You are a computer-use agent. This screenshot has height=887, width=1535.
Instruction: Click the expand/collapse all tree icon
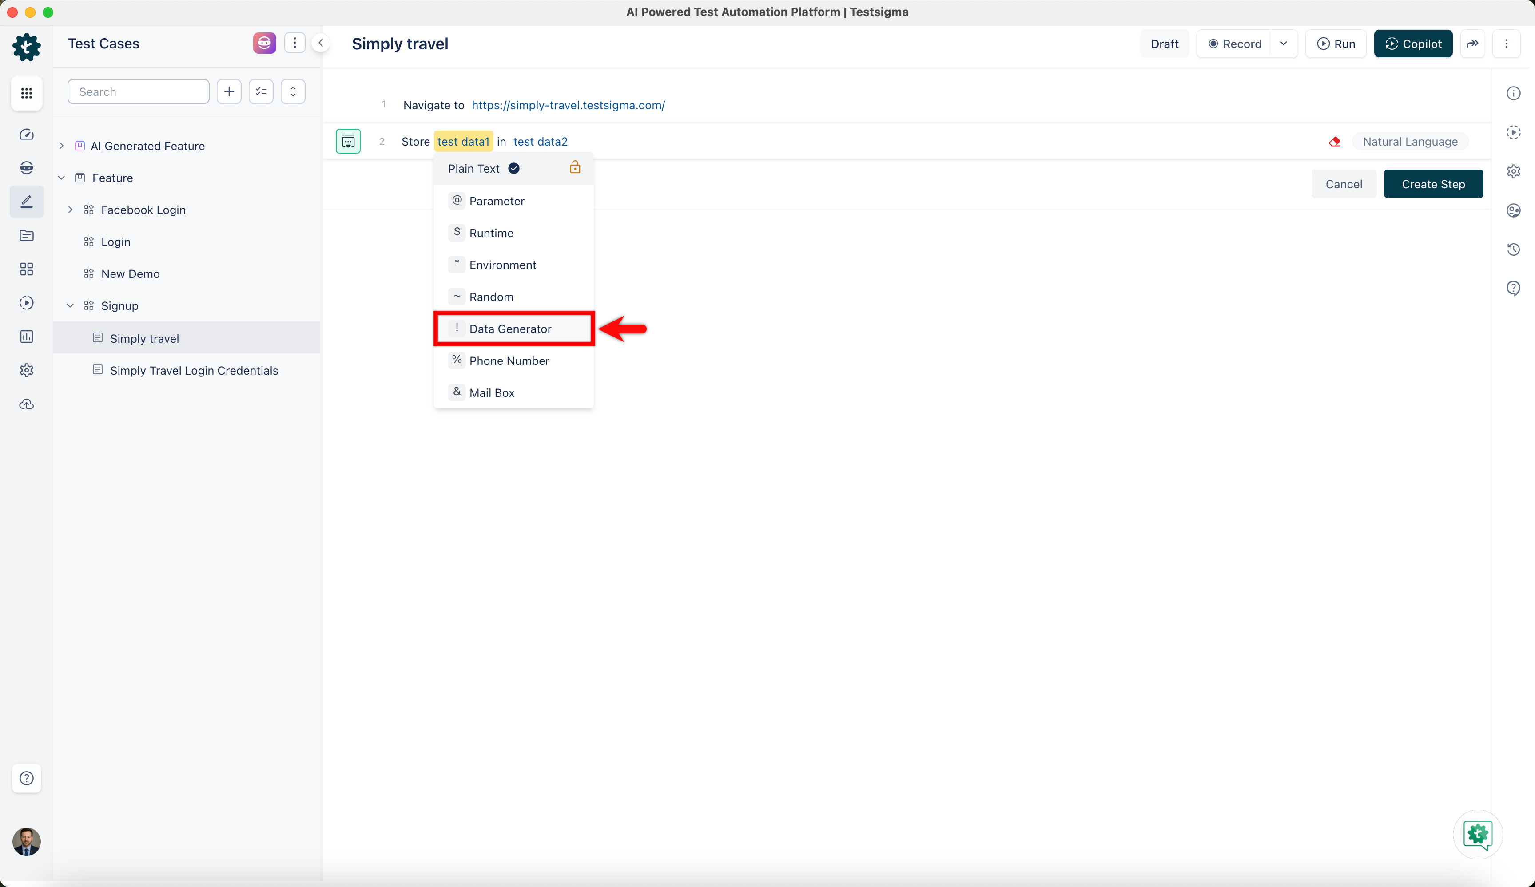(x=293, y=92)
